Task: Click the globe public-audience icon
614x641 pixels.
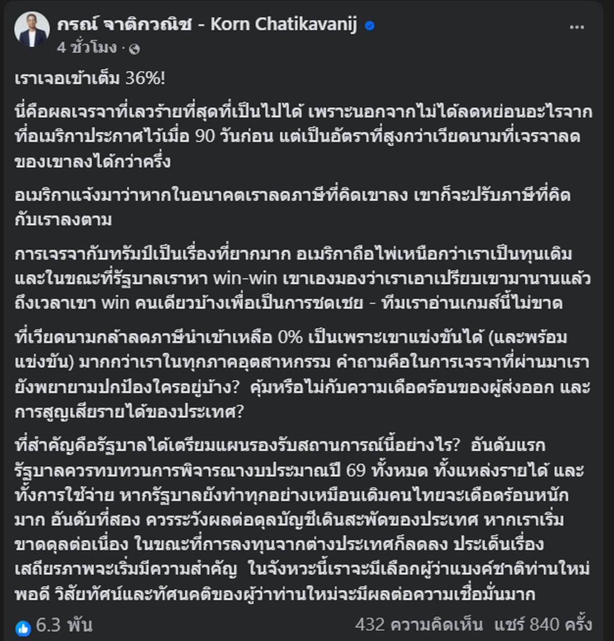Action: tap(135, 49)
